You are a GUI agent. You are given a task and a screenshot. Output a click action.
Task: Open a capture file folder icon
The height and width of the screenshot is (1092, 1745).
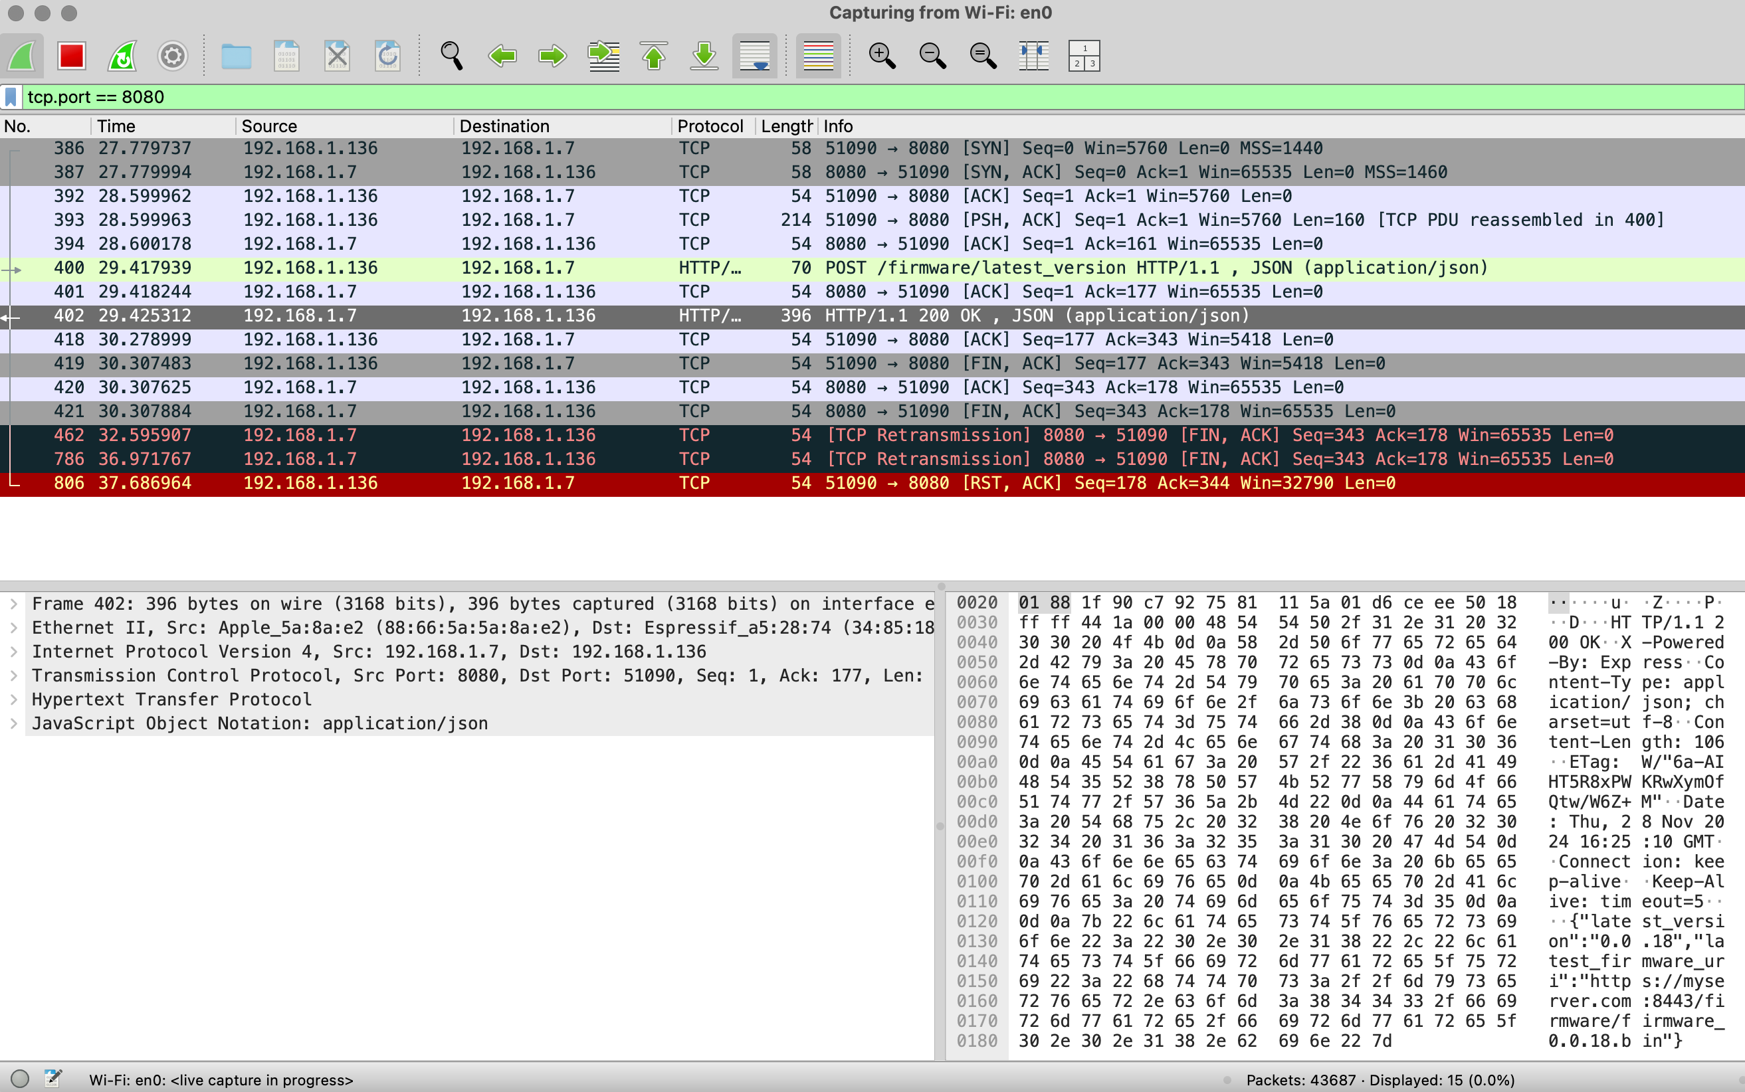237,56
